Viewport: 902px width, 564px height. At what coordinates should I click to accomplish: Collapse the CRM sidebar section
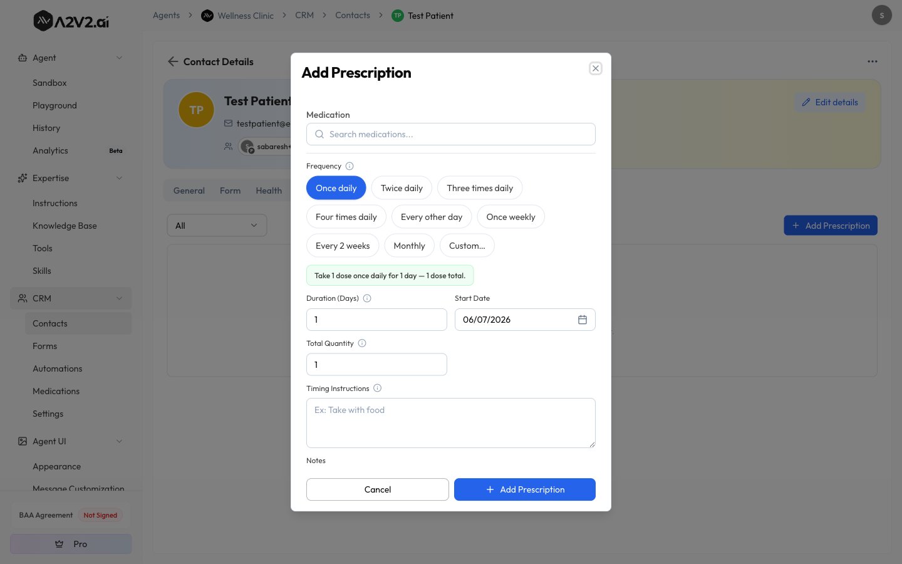[120, 298]
